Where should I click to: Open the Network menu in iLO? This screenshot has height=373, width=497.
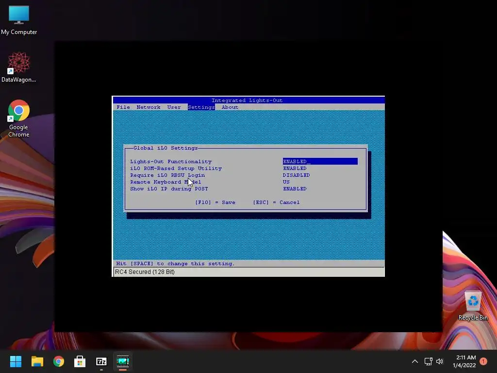pos(149,107)
